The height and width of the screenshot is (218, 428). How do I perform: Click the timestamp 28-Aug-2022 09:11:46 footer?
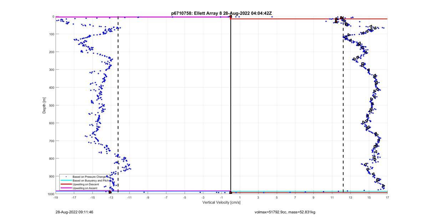point(74,212)
